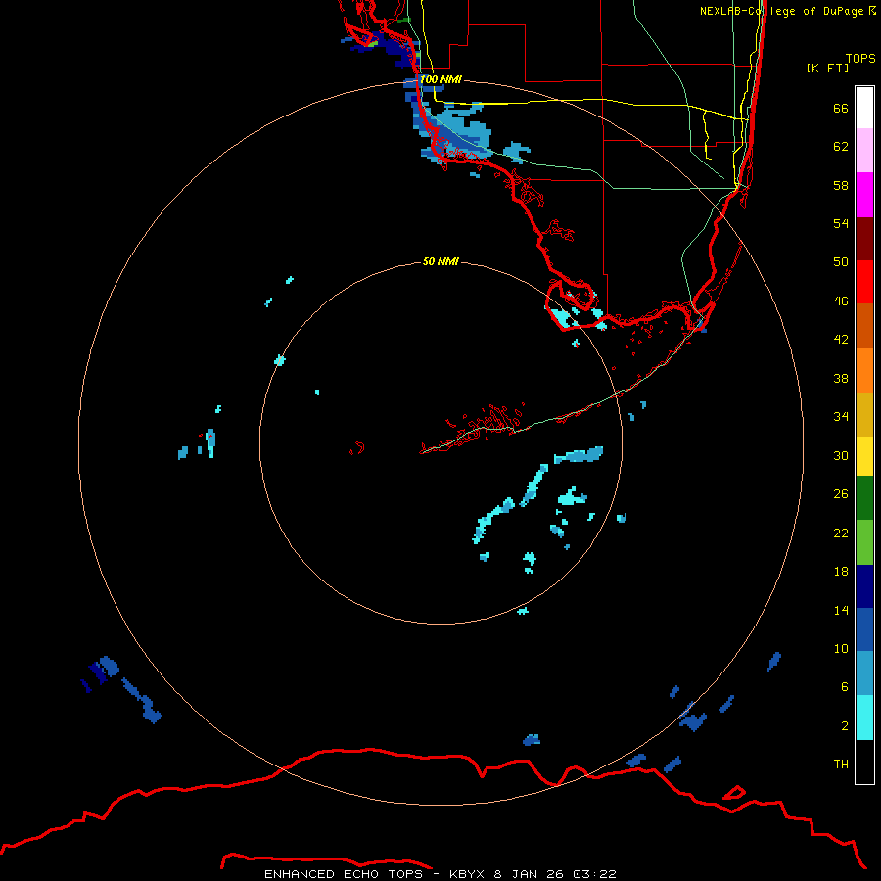Click the 54 legend value
The width and height of the screenshot is (881, 881).
tap(841, 223)
